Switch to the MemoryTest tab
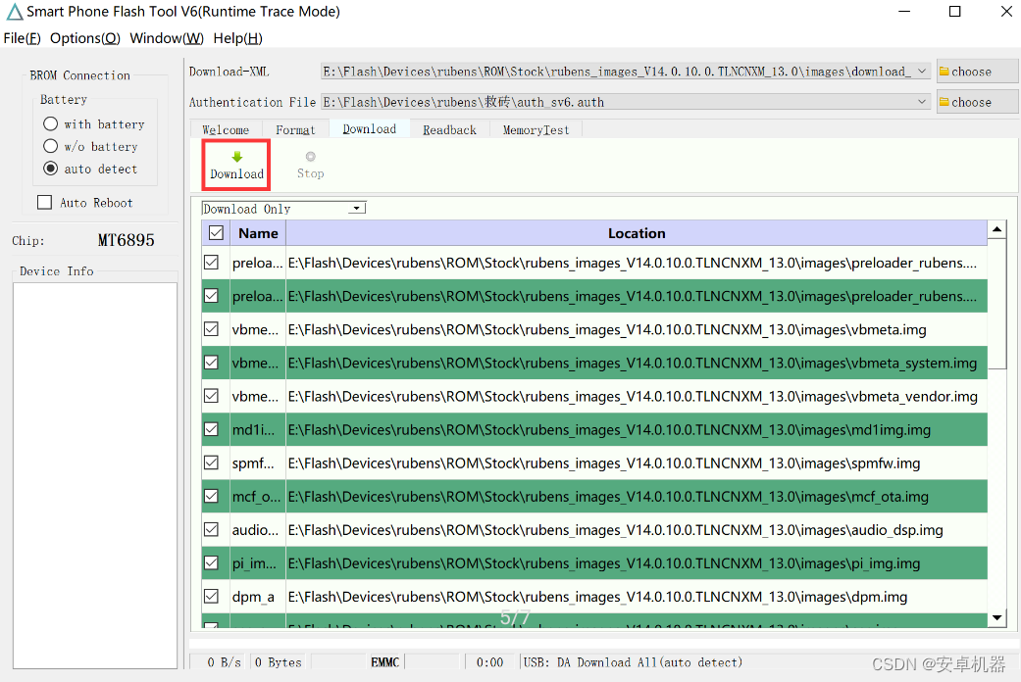 point(536,129)
